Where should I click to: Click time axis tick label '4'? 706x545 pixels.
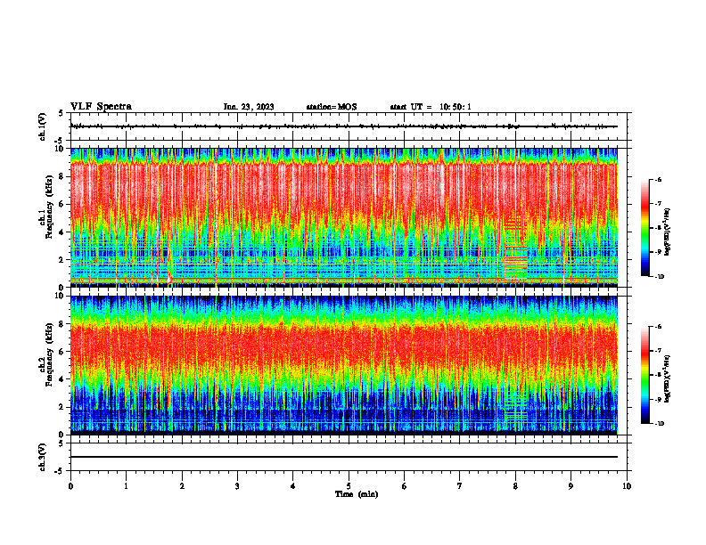point(293,486)
